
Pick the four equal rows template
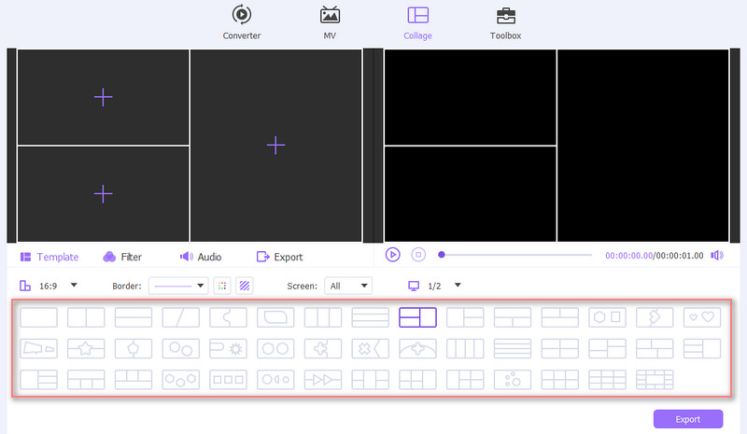pos(513,349)
